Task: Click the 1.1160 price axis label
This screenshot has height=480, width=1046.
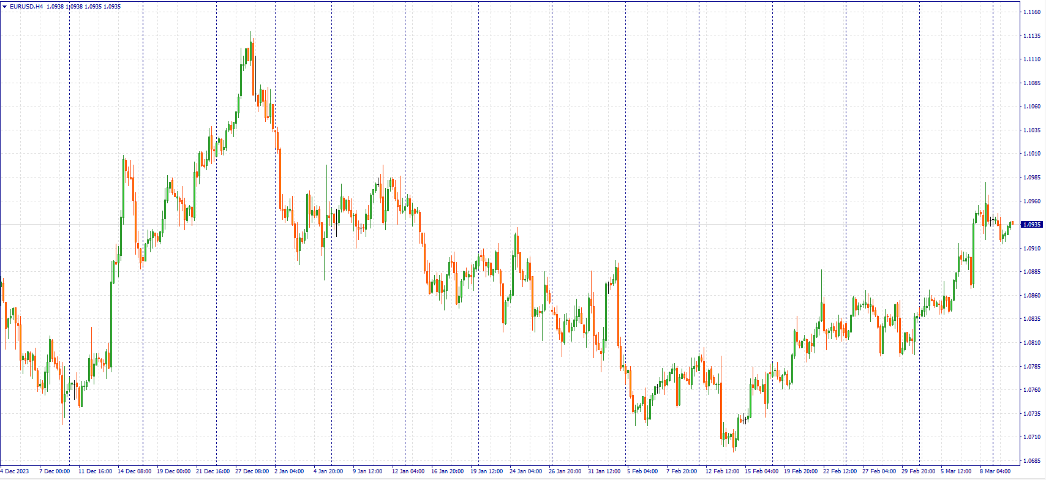Action: [1031, 12]
